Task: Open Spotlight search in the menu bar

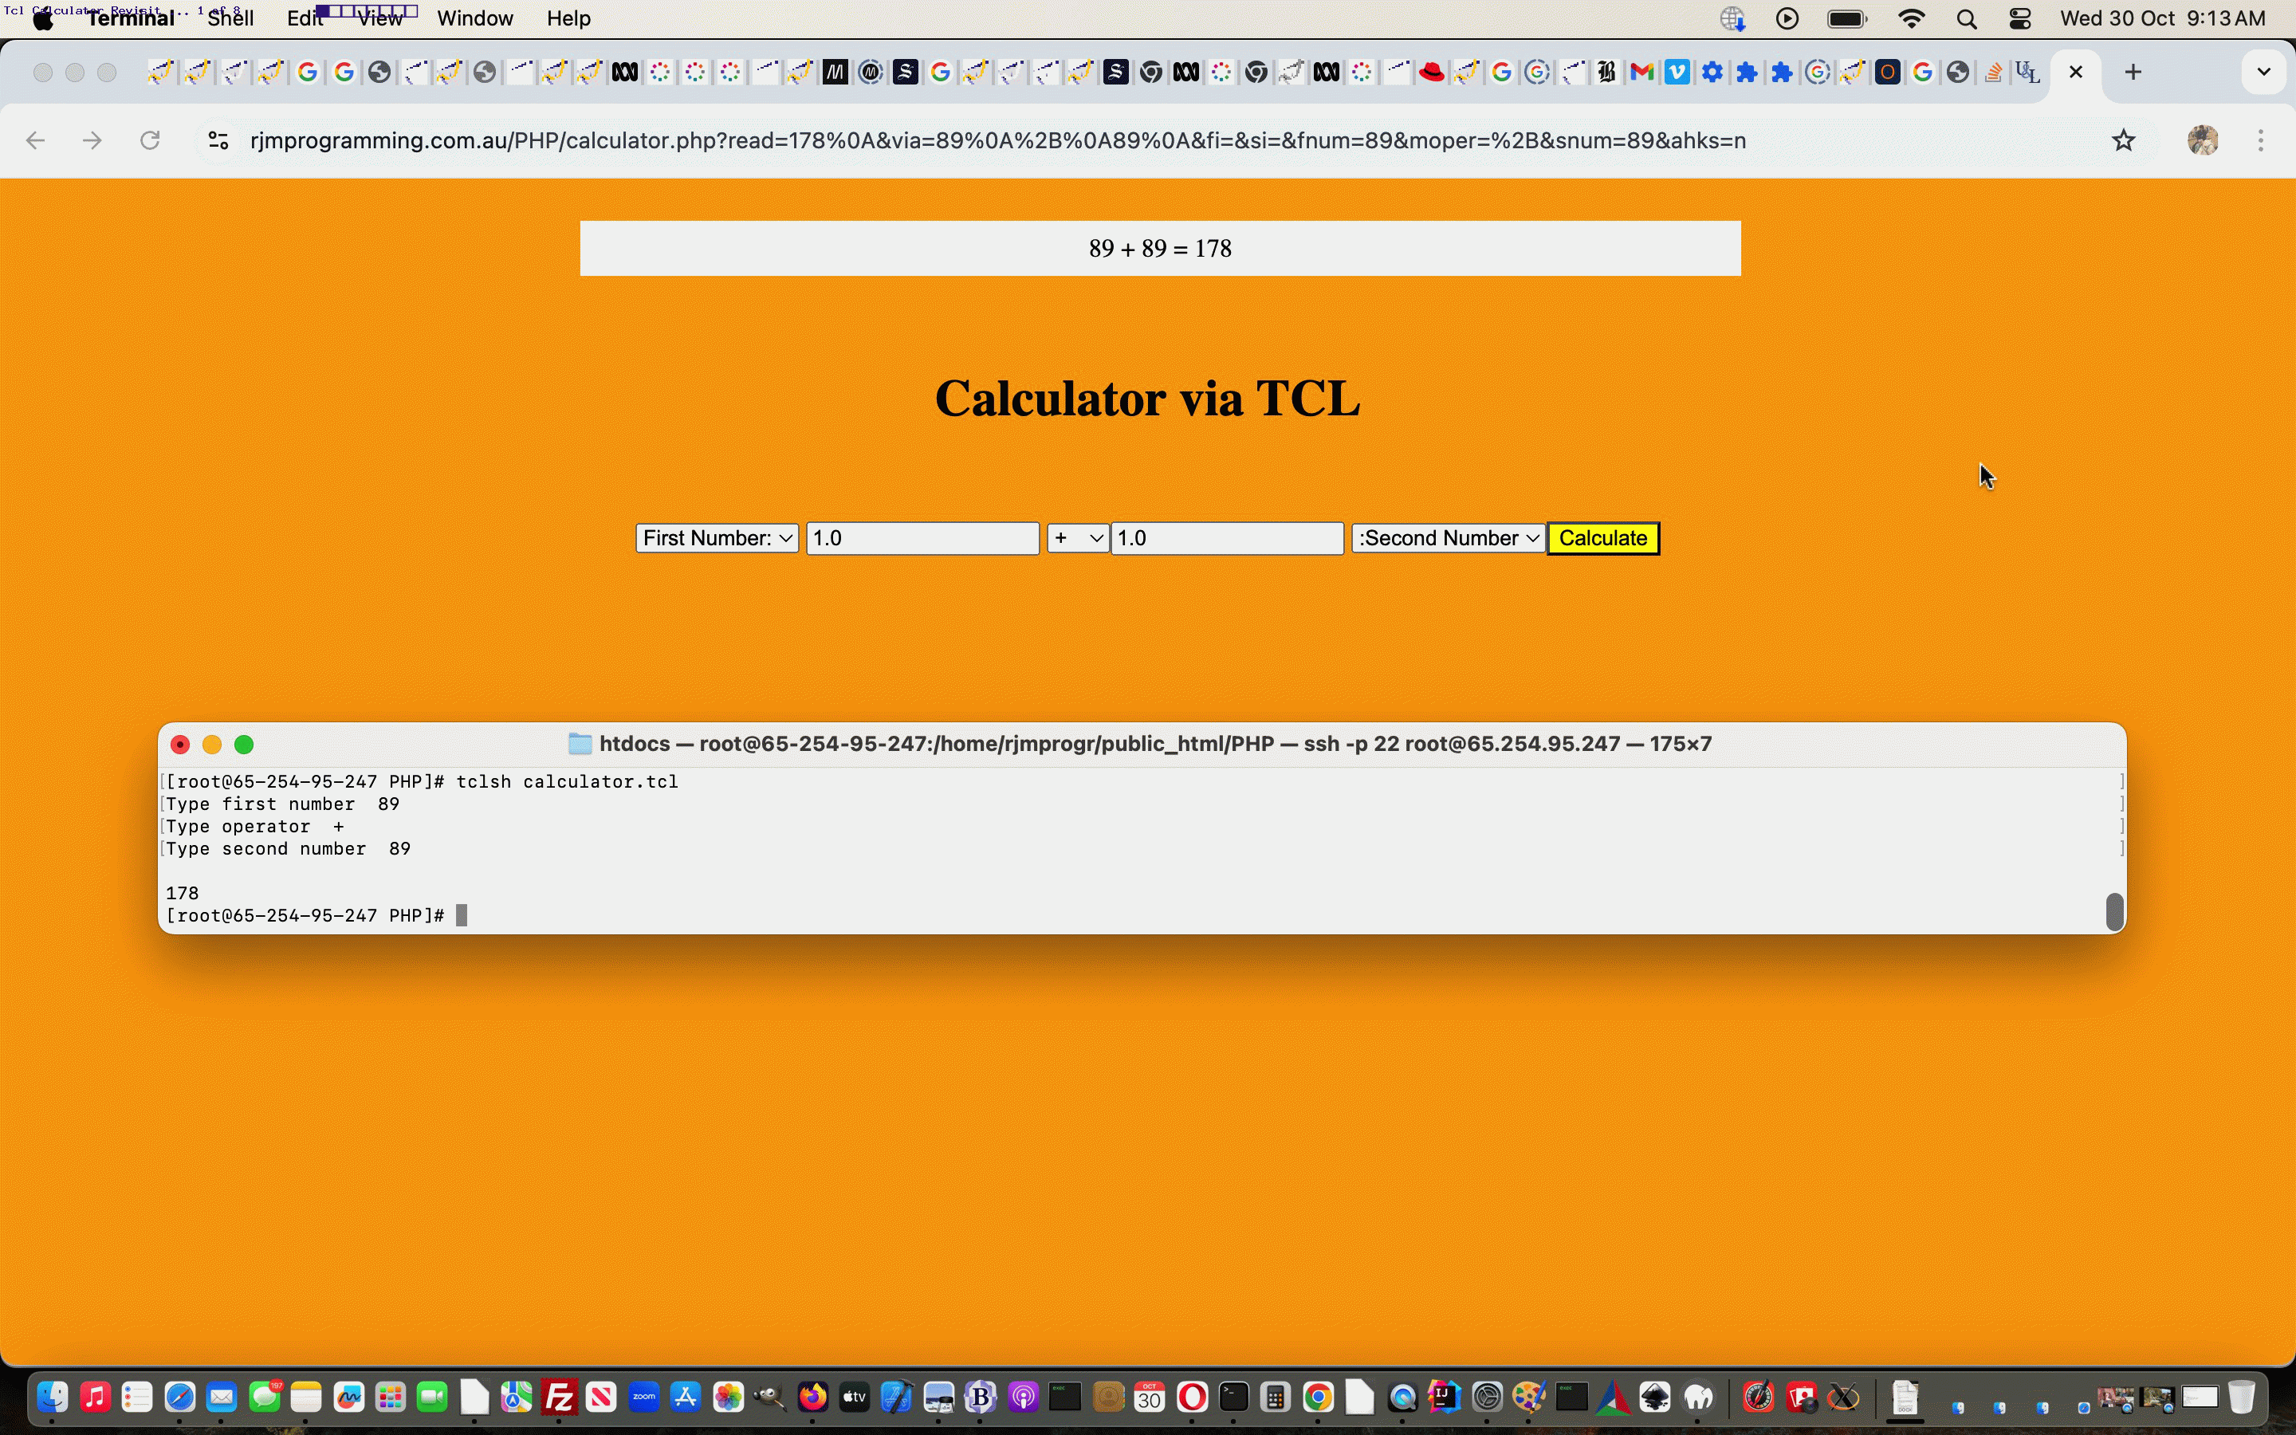Action: (x=1967, y=19)
